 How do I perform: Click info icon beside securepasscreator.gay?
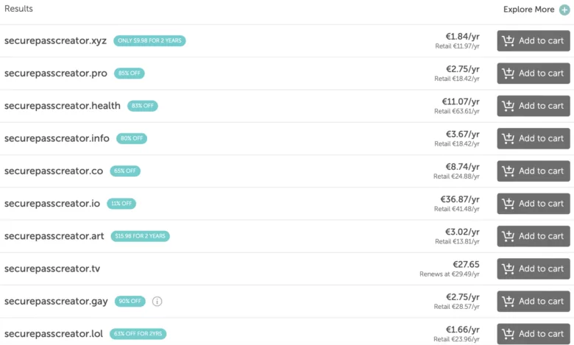(157, 301)
